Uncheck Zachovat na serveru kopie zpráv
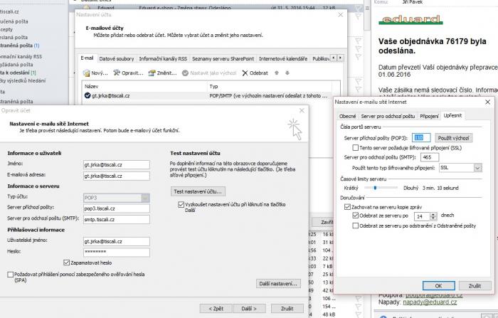 [x=347, y=206]
